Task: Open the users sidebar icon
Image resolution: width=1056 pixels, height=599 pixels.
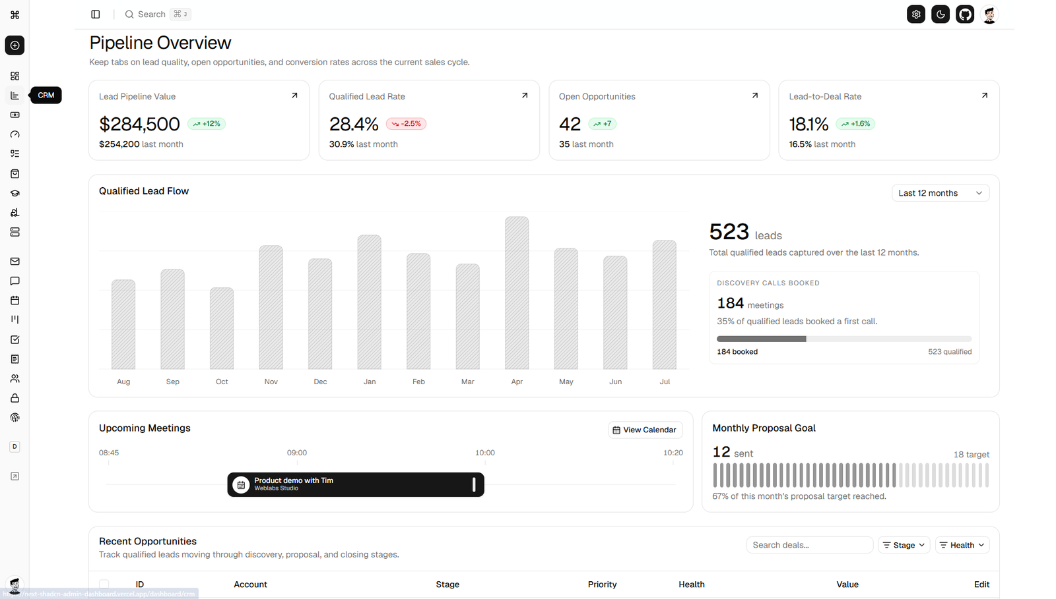Action: pos(15,378)
